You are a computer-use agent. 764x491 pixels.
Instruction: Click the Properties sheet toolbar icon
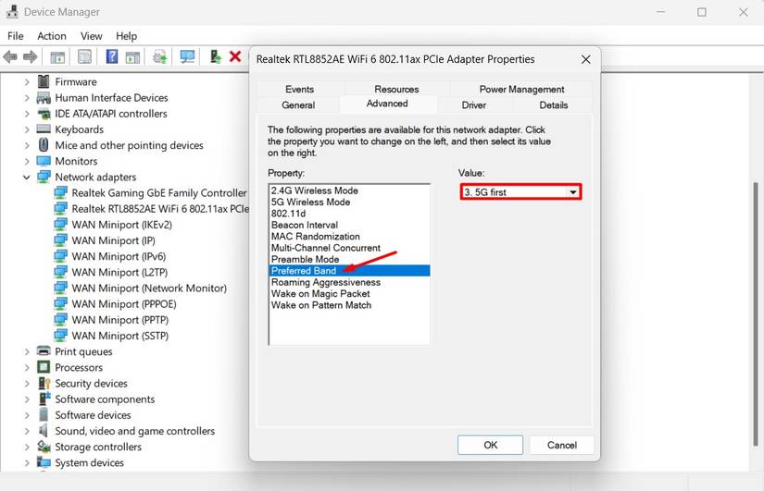[85, 57]
